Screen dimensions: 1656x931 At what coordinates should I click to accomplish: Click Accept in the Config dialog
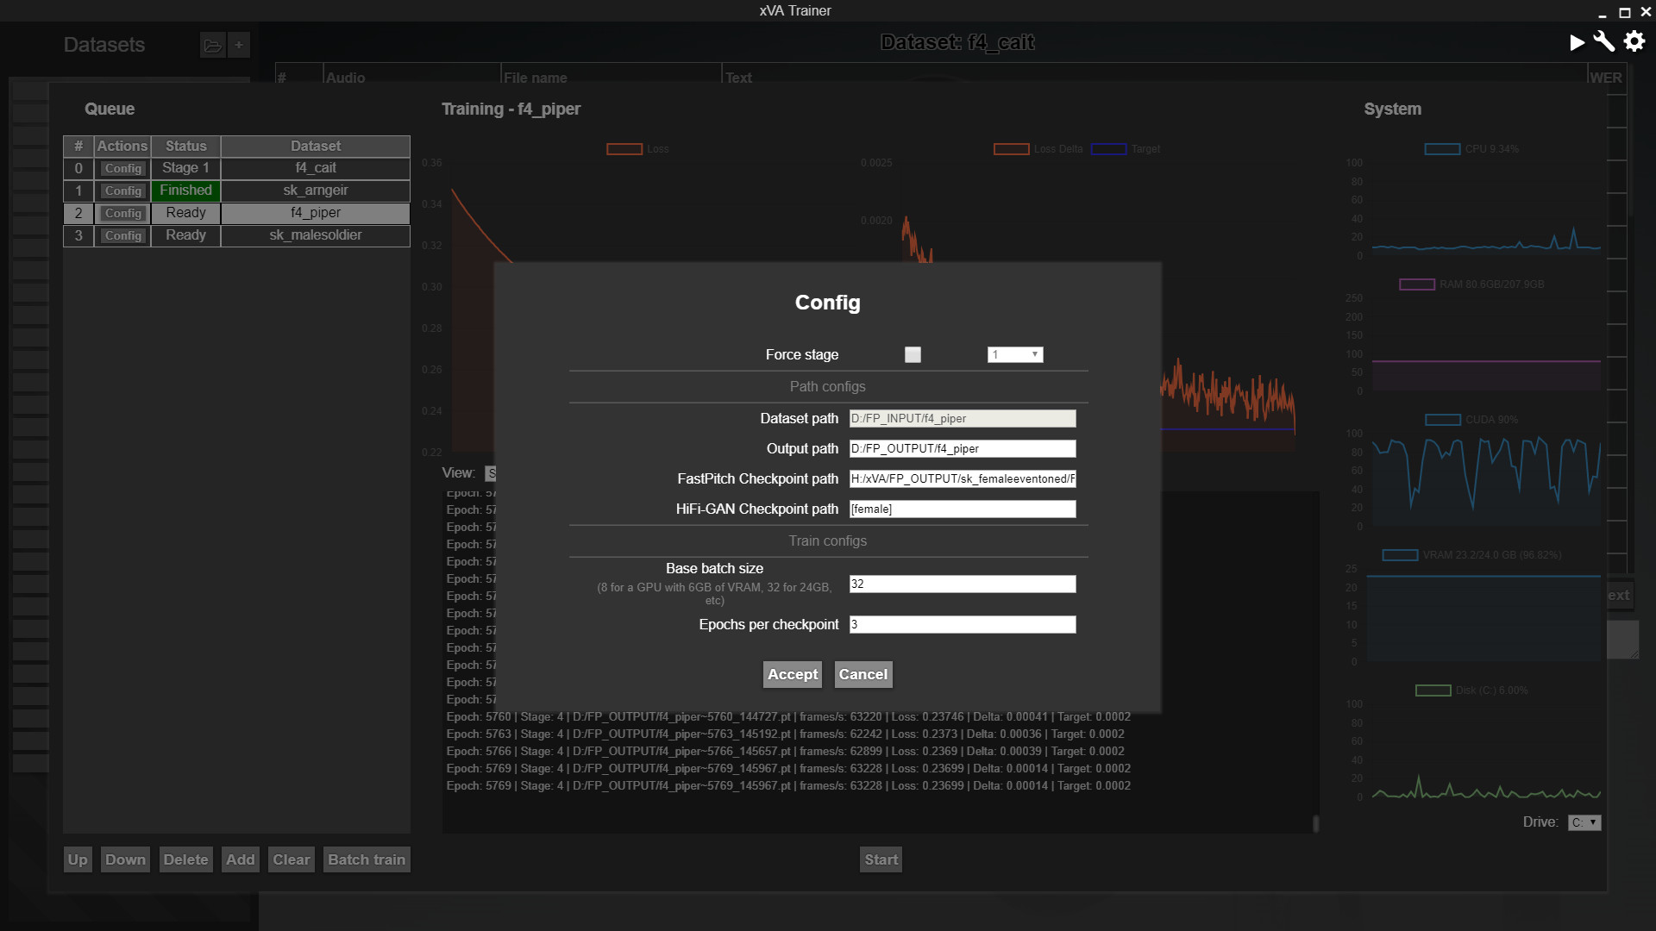[x=792, y=674]
